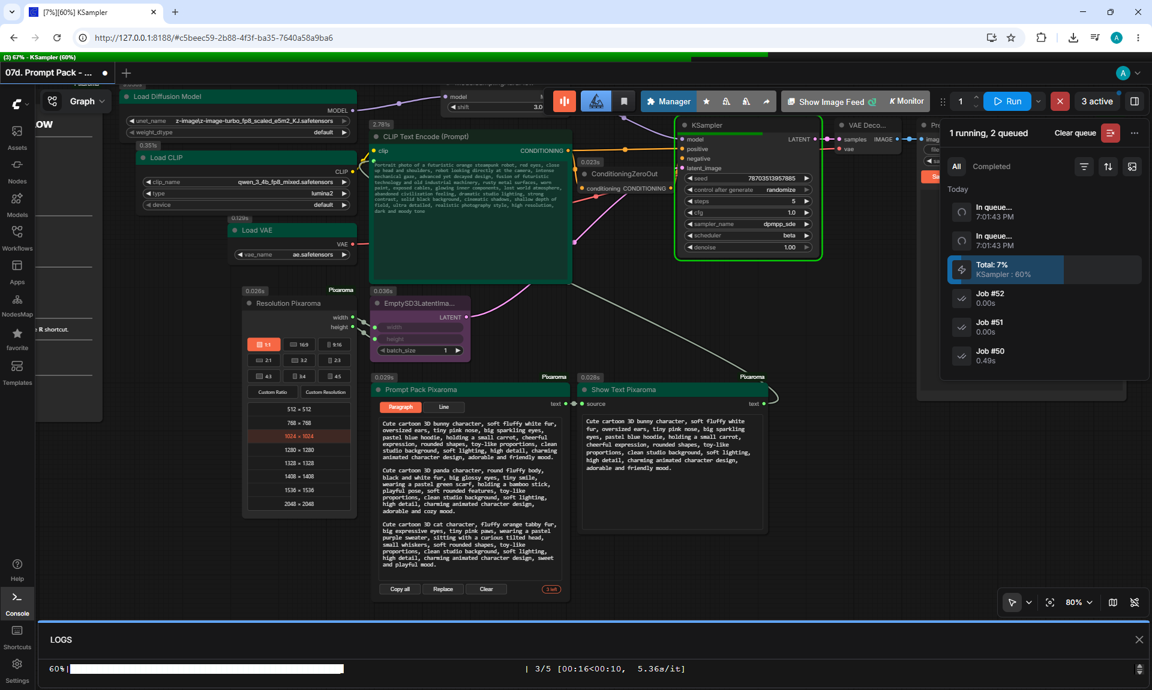This screenshot has width=1152, height=690.
Task: Open the queue panel more options menu
Action: coord(1135,133)
